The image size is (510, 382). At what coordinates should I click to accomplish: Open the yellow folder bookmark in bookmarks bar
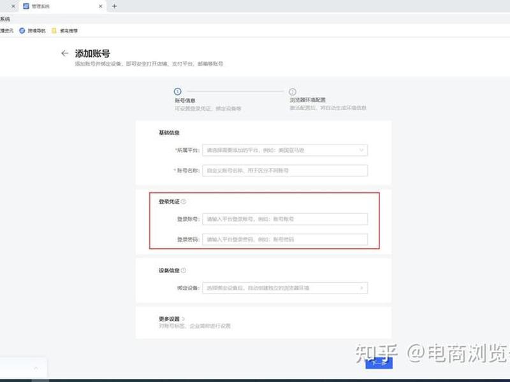click(65, 31)
